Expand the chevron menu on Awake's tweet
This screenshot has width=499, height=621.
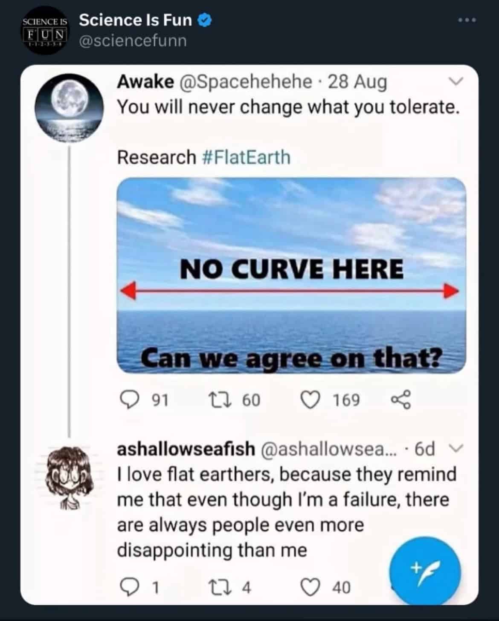pos(456,81)
